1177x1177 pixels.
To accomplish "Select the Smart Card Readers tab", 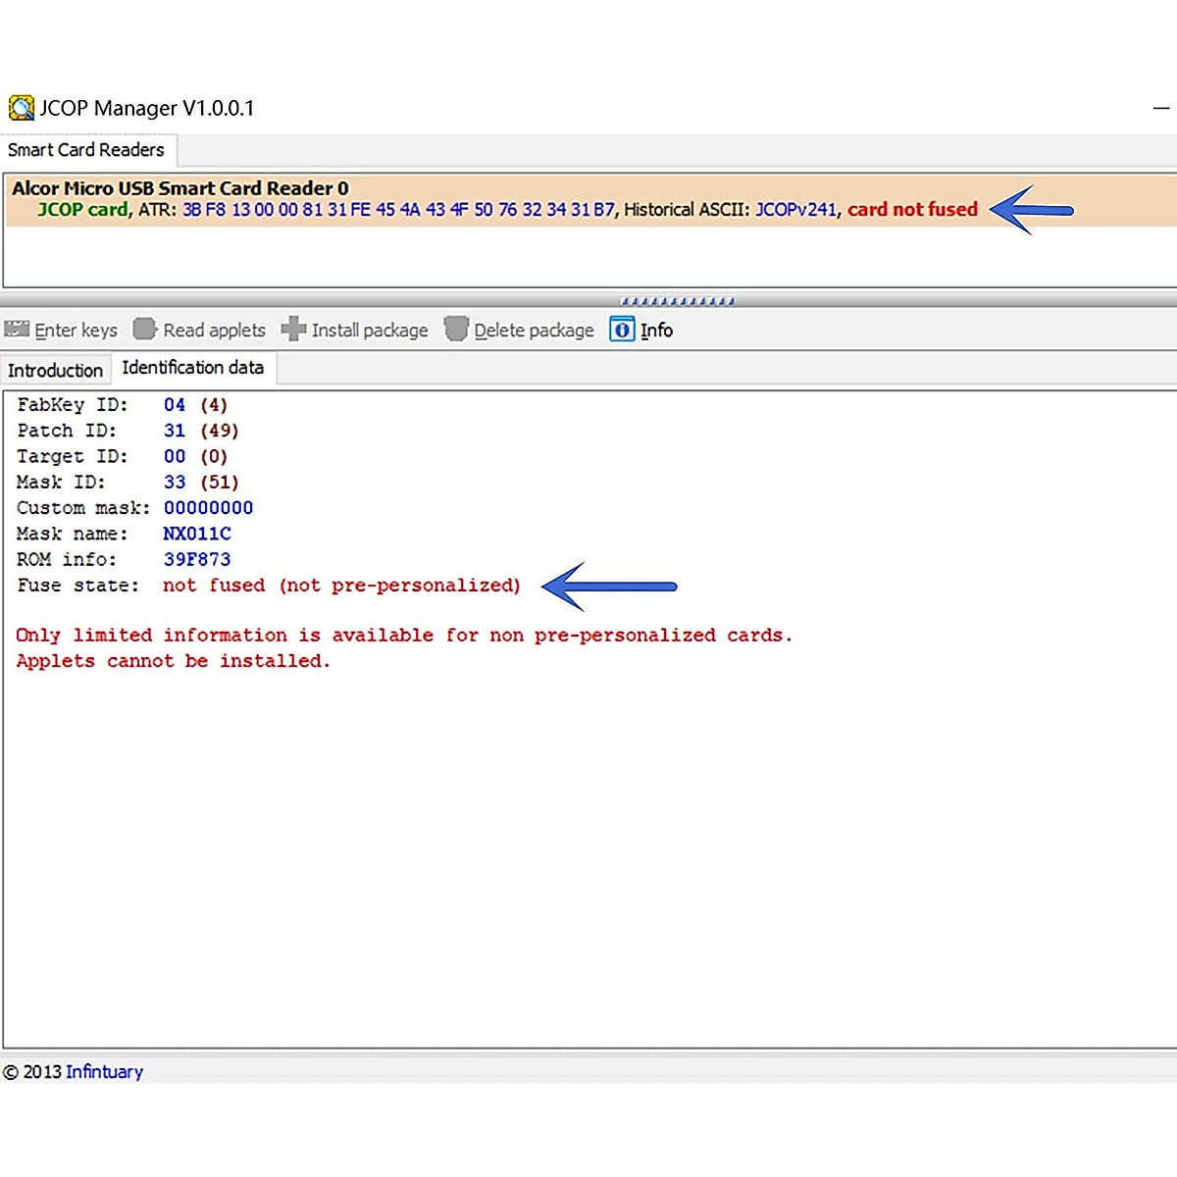I will point(86,150).
